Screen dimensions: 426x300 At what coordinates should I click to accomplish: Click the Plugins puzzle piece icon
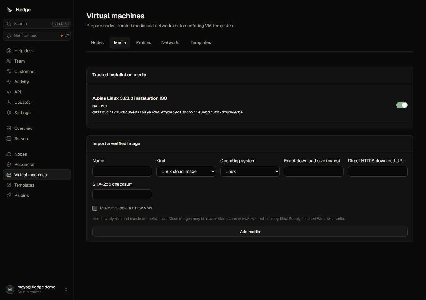coord(9,195)
